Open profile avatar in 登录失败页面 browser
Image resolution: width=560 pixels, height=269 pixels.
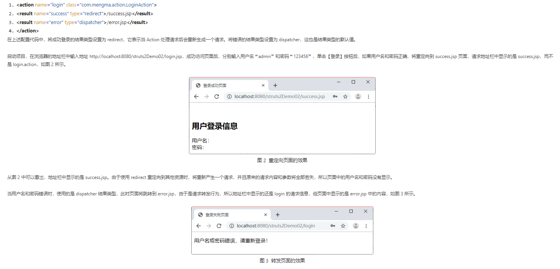tap(356, 226)
